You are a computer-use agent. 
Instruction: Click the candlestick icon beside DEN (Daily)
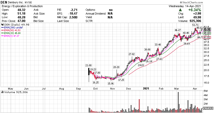click(x=3, y=25)
